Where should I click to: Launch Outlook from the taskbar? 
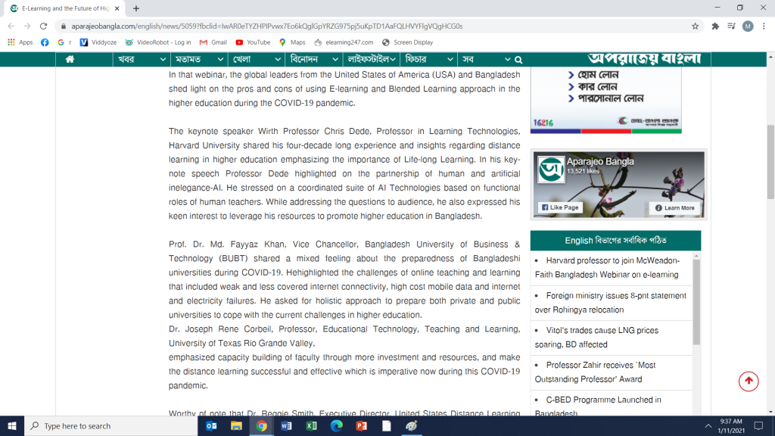[211, 425]
